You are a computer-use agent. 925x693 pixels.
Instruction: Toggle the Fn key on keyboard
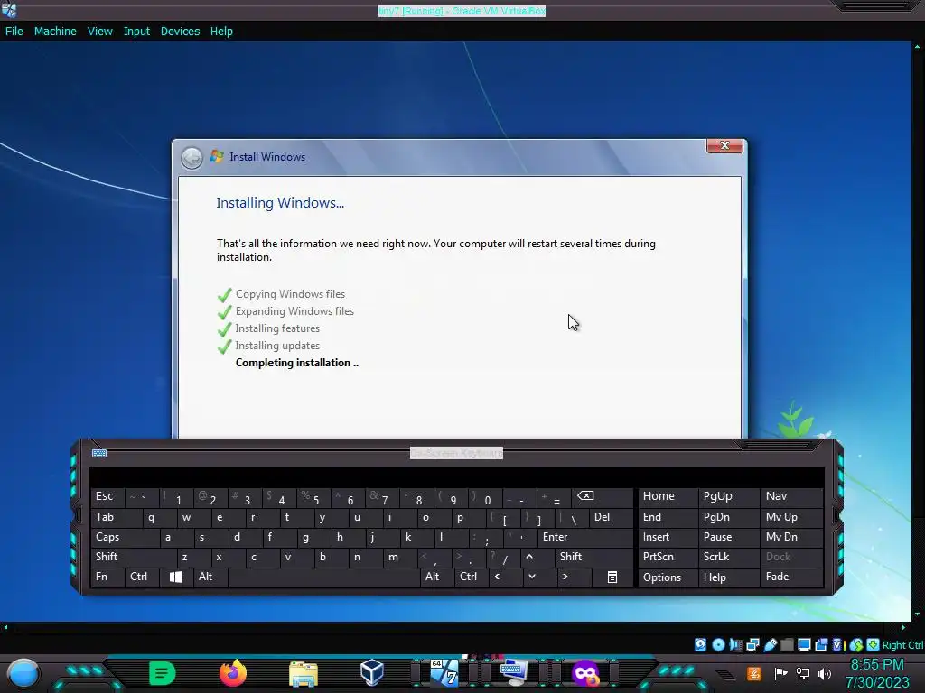[107, 577]
